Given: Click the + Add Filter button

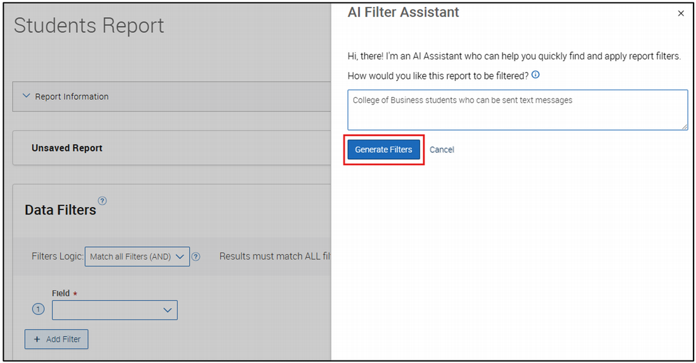Looking at the screenshot, I should pos(56,339).
